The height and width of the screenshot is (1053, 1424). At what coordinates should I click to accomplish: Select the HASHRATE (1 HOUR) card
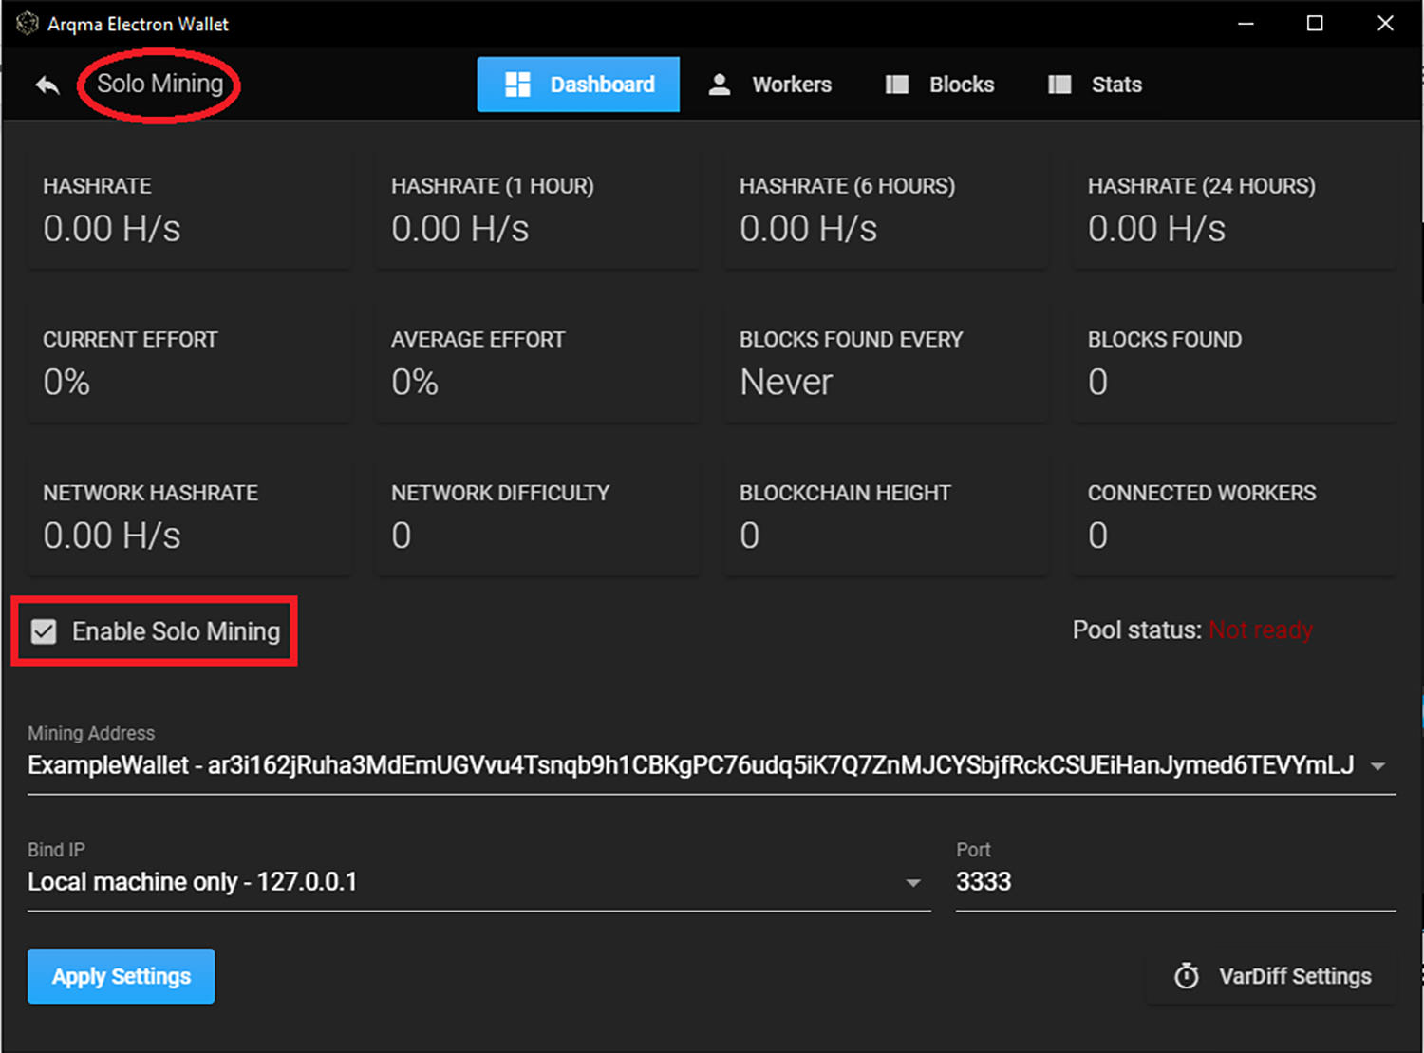(x=537, y=210)
